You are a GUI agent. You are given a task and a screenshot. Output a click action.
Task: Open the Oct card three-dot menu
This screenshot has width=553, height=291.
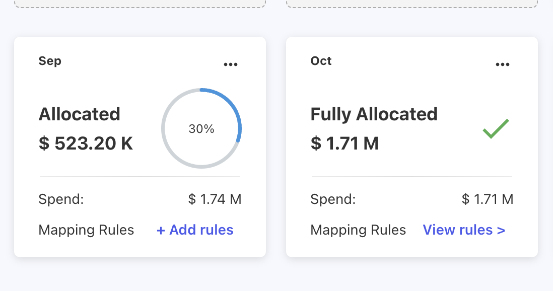(503, 64)
